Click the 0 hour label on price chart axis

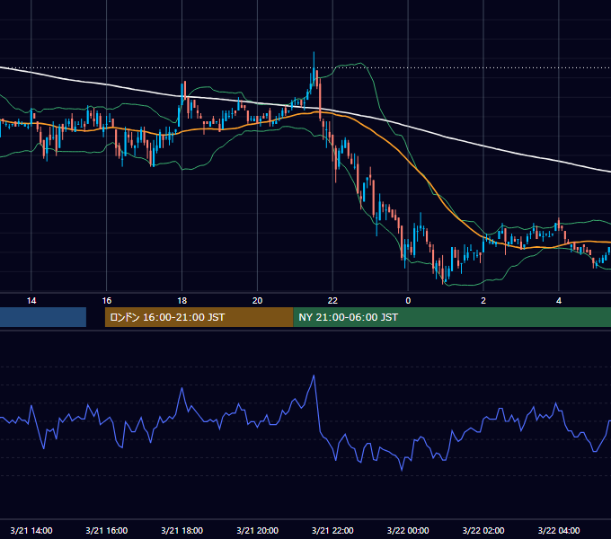[x=408, y=301]
